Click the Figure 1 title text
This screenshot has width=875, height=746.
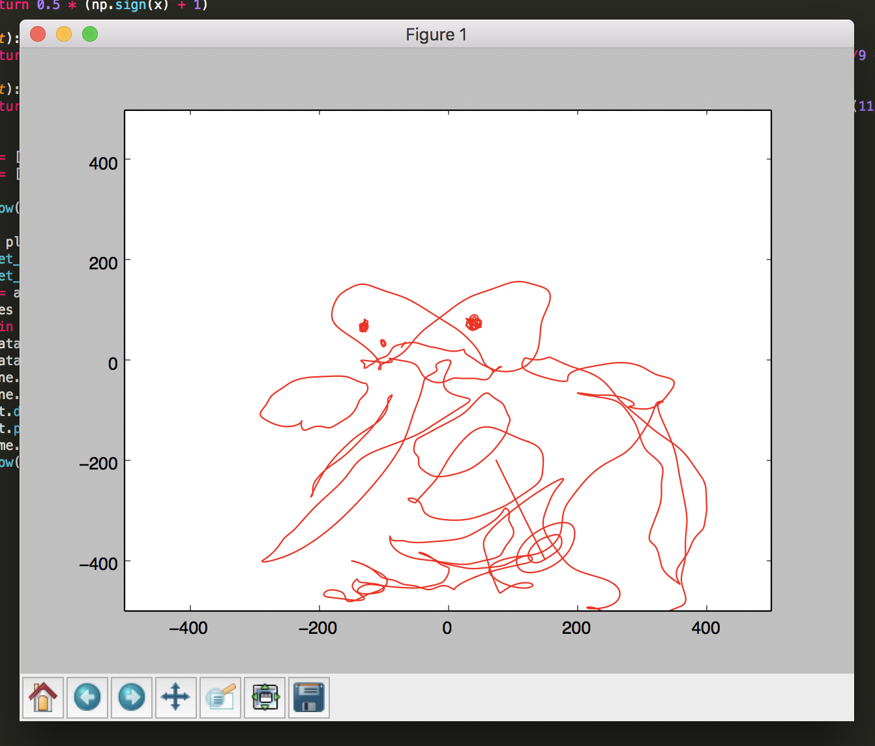click(x=436, y=35)
